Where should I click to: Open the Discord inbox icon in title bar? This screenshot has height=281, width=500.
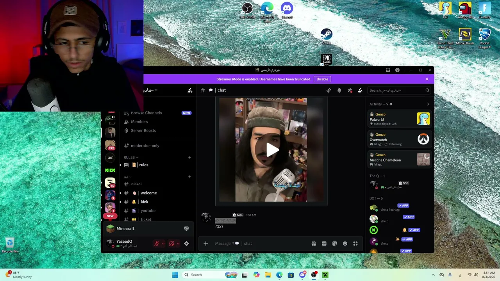pos(388,70)
